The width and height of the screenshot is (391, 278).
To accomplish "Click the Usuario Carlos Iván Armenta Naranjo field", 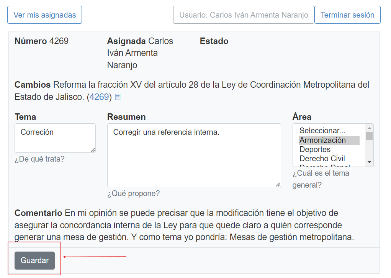I will pyautogui.click(x=244, y=15).
